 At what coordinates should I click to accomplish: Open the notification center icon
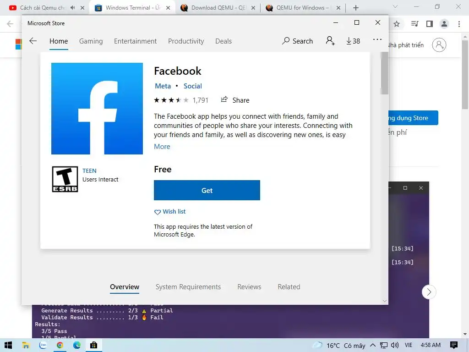click(454, 345)
